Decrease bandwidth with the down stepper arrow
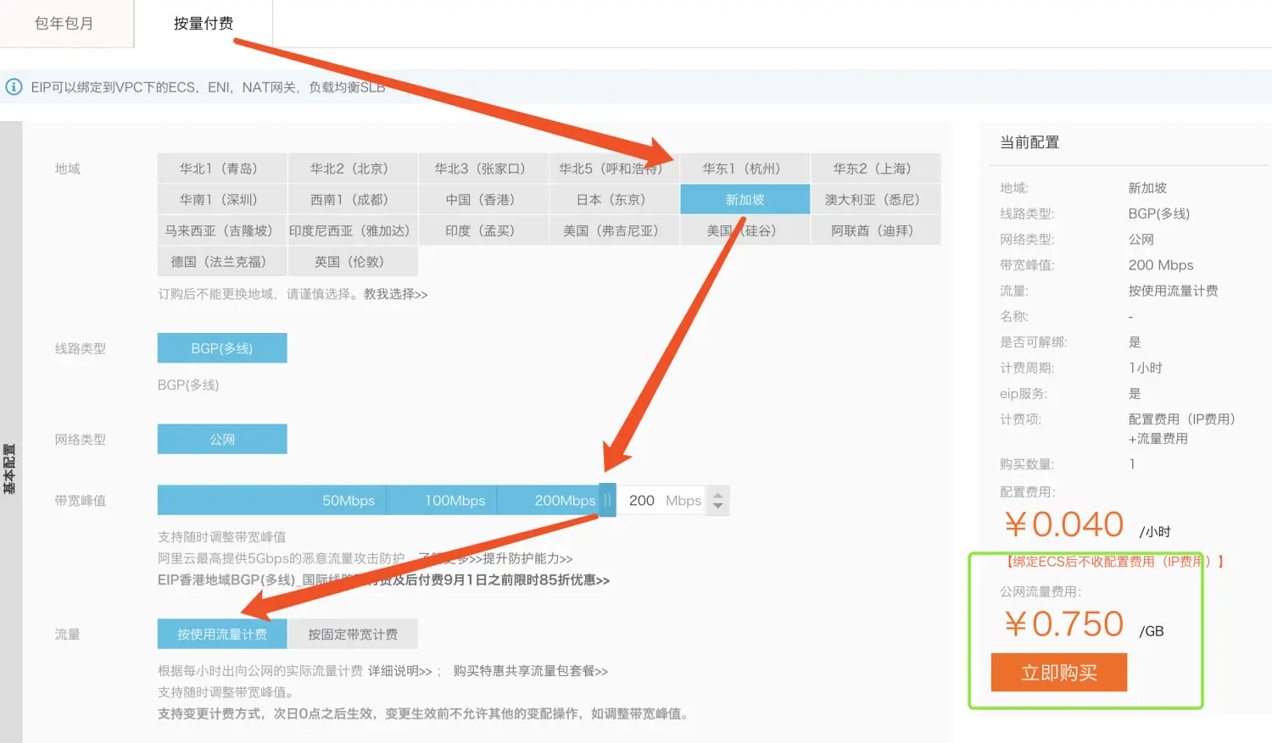1272x743 pixels. pyautogui.click(x=718, y=507)
